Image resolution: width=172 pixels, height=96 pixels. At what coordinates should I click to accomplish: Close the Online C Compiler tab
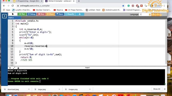coord(74,1)
